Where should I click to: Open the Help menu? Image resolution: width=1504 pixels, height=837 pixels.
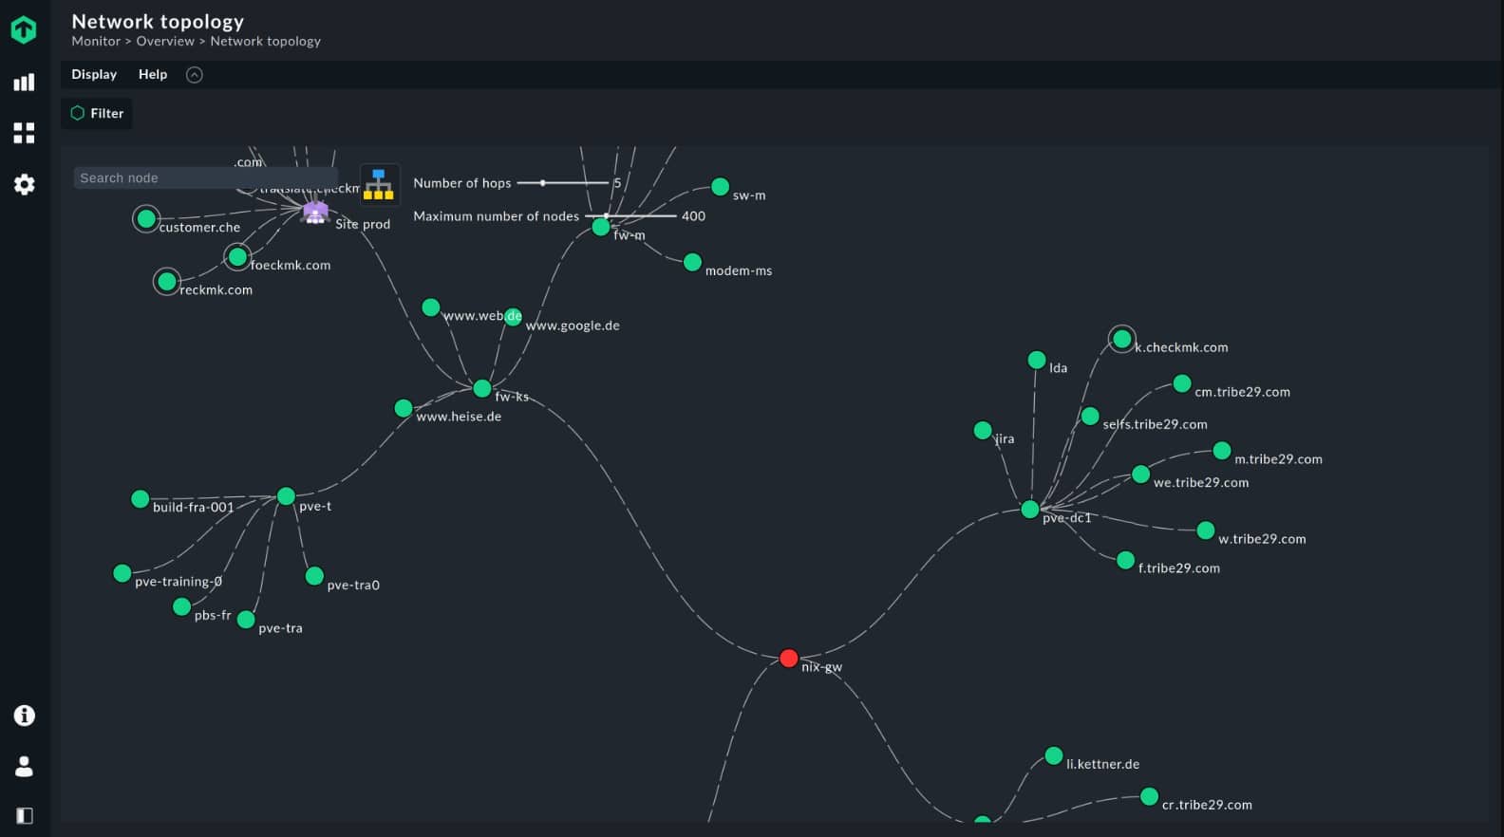(x=153, y=74)
